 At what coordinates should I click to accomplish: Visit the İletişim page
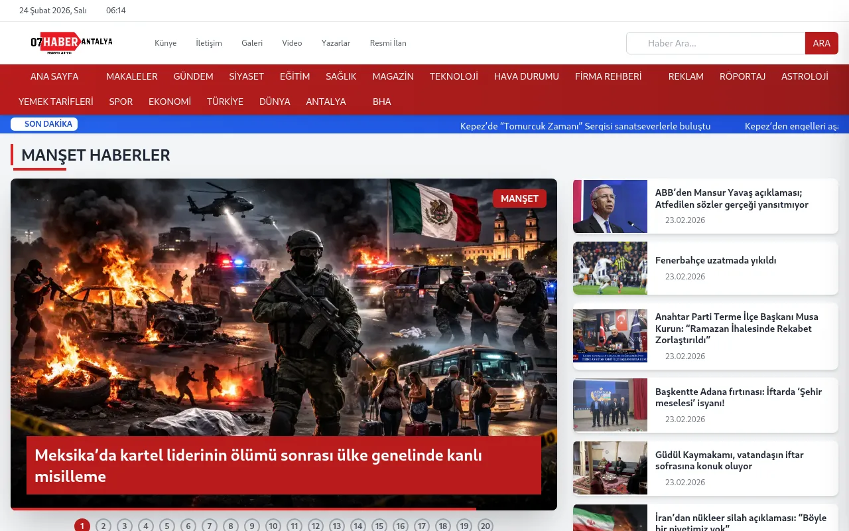209,42
